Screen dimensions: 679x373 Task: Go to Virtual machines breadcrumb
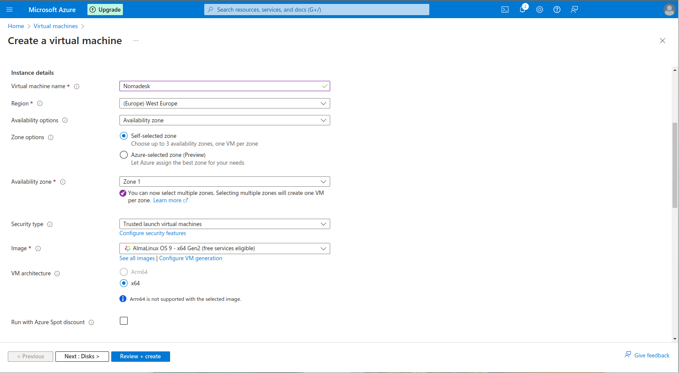coord(56,26)
